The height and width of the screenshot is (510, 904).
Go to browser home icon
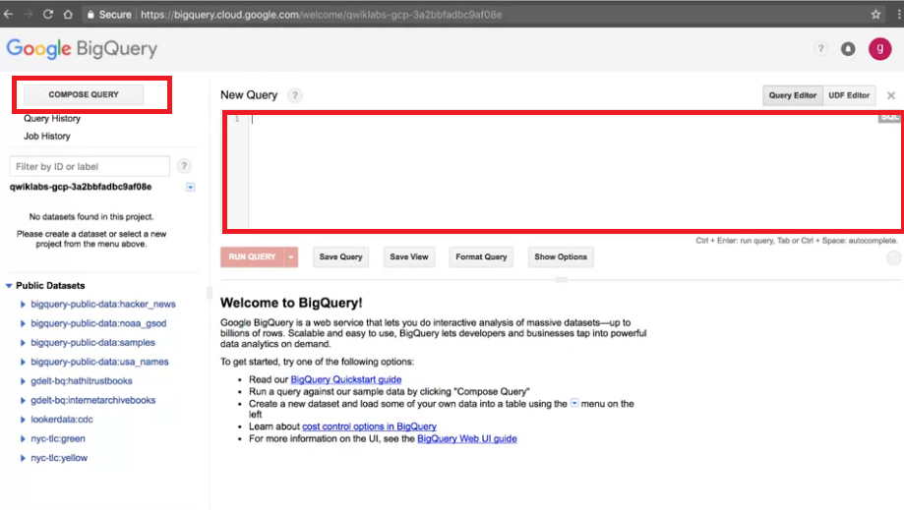[68, 15]
